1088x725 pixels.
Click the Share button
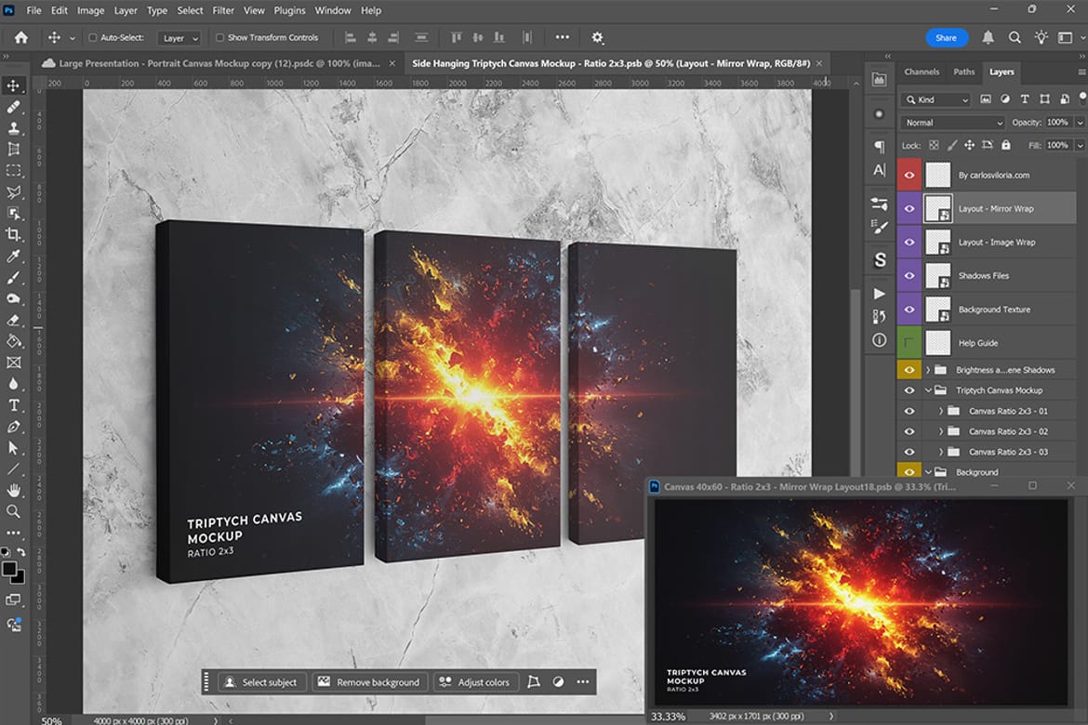[946, 37]
